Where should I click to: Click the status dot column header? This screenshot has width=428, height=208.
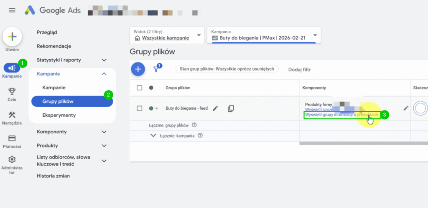pyautogui.click(x=151, y=88)
